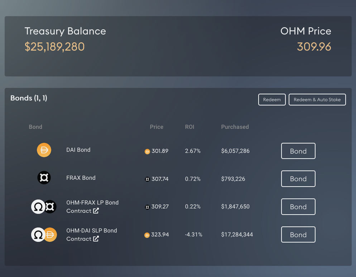Click the OHM-FRAX LP pair icons
Screen dimensions: 356x277
(x=44, y=206)
